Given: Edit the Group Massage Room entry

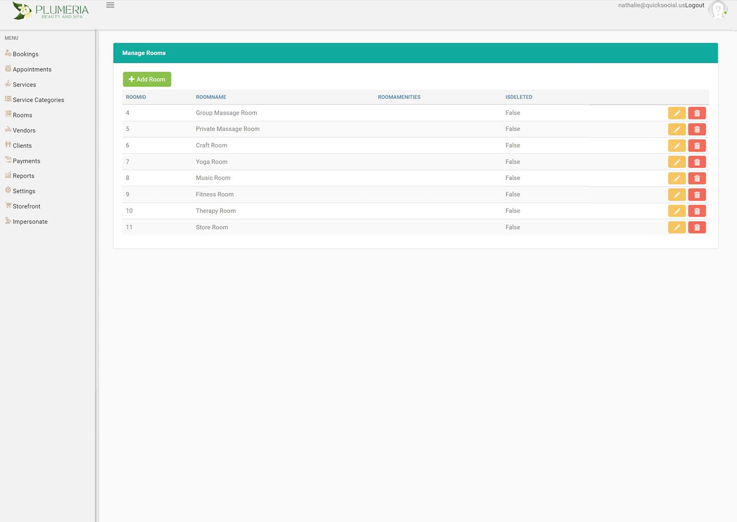Looking at the screenshot, I should (676, 113).
